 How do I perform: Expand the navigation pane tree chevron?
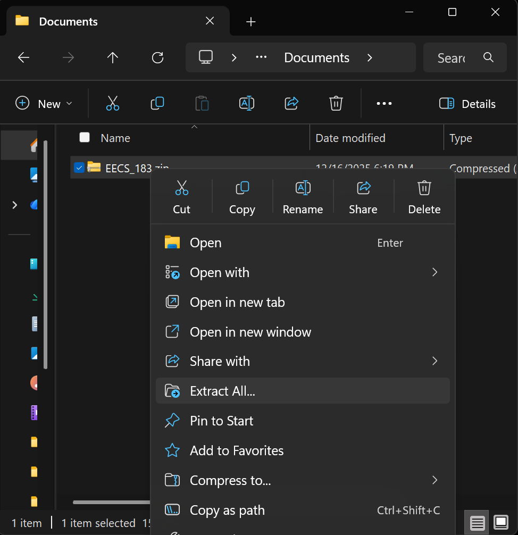click(x=15, y=205)
